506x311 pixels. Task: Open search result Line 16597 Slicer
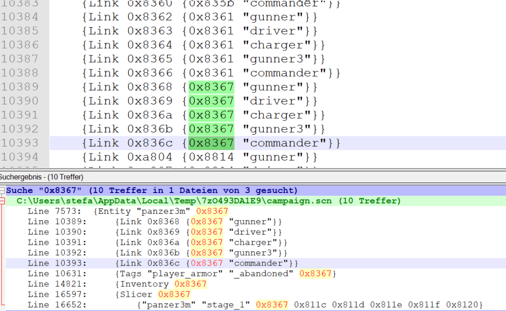[109, 294]
